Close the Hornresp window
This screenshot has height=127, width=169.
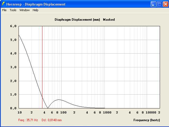(x=165, y=4)
